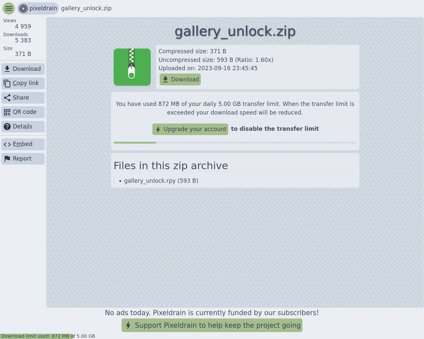Click Support Pixeldrain to help keep project going
The width and height of the screenshot is (424, 339).
click(212, 325)
